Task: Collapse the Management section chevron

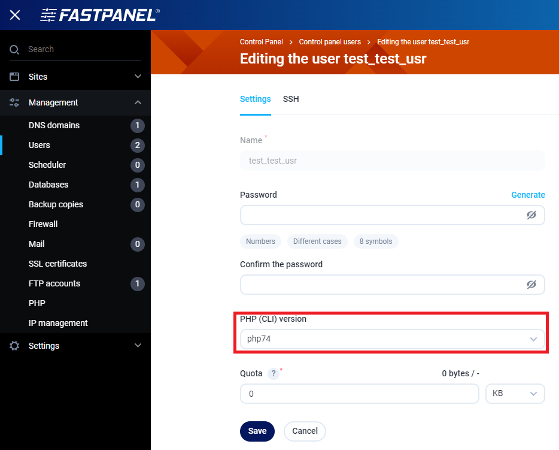Action: click(x=138, y=102)
